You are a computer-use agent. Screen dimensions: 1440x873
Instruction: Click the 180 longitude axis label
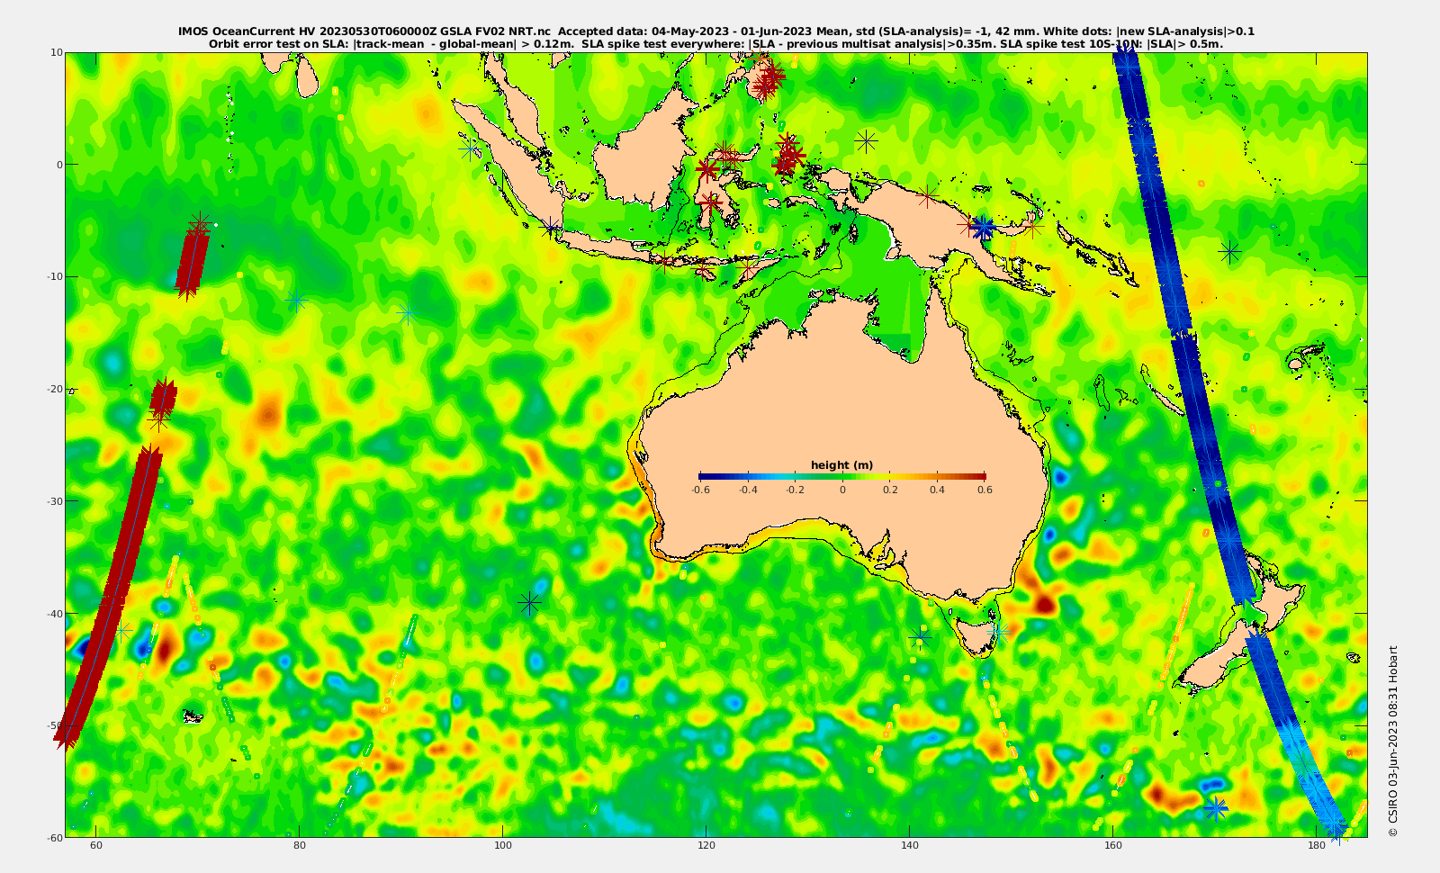pos(1317,845)
